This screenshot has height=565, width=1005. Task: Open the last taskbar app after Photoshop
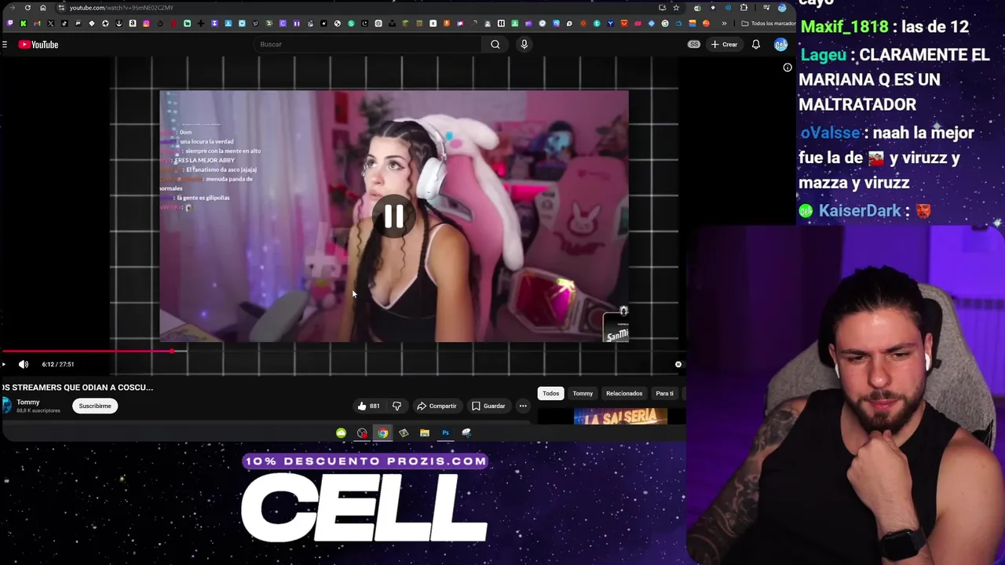coord(466,433)
